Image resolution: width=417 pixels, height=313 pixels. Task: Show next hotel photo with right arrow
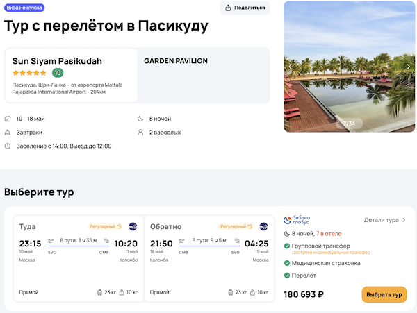click(409, 67)
